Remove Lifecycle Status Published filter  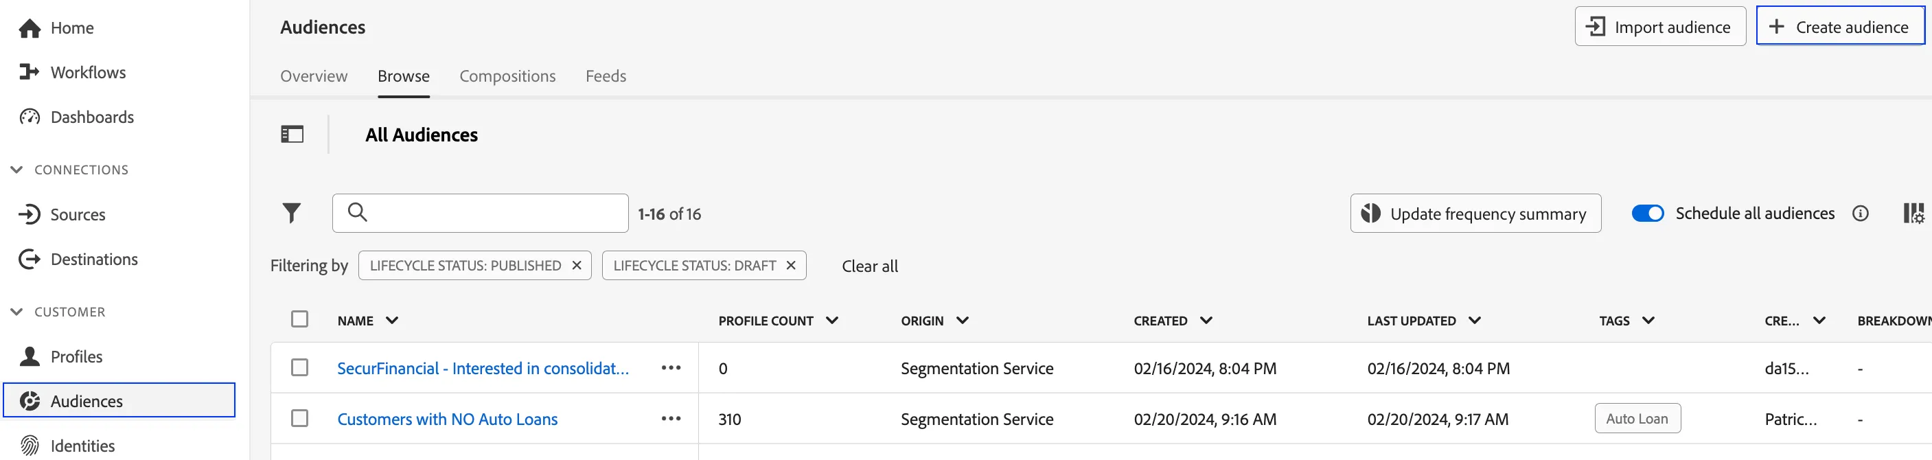[577, 266]
